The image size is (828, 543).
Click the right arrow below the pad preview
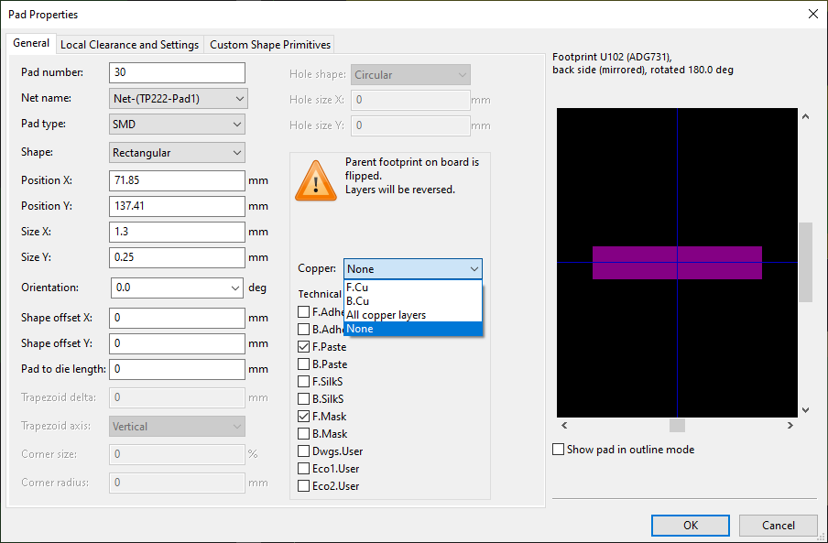pos(790,425)
